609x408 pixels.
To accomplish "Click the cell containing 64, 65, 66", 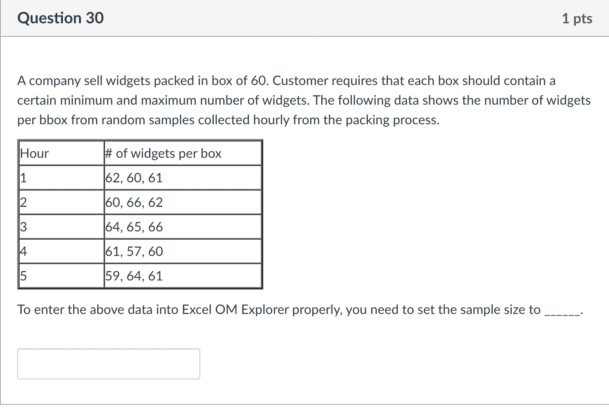I will [134, 226].
